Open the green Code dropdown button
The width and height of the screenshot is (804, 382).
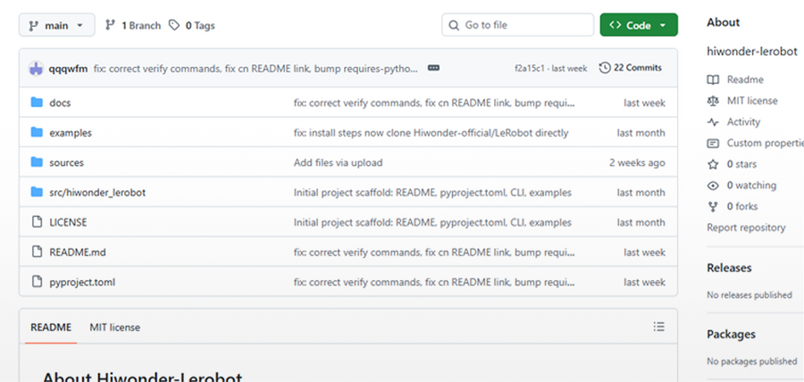click(x=639, y=25)
